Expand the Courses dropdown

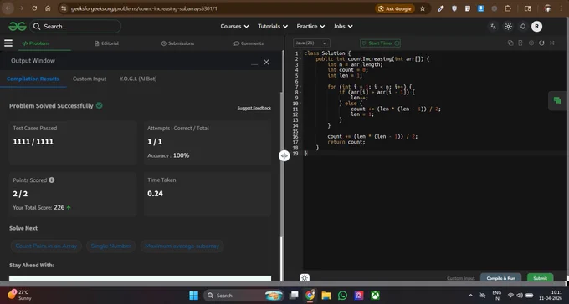pos(234,26)
